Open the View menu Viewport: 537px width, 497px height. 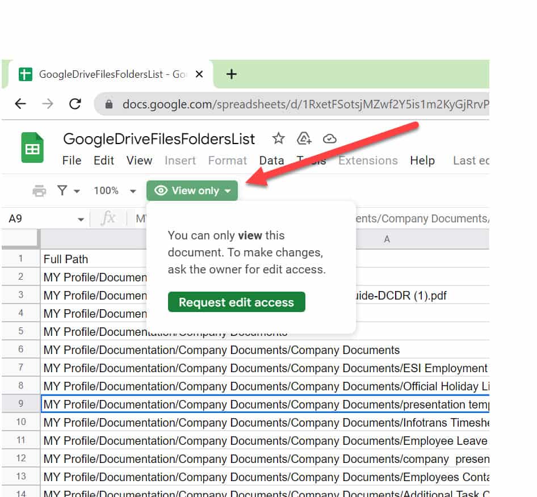(139, 161)
